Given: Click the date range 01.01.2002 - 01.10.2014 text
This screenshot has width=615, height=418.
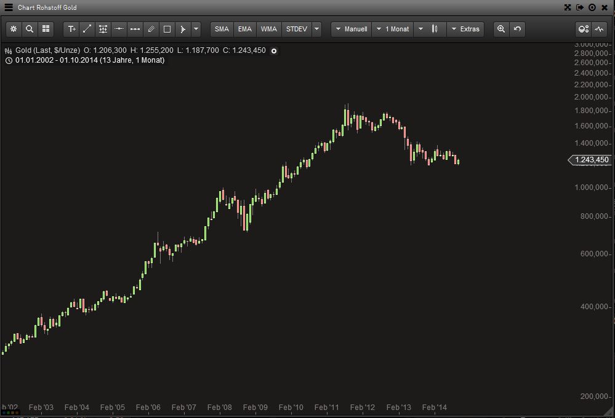Looking at the screenshot, I should pos(57,60).
